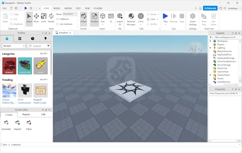Switch to the TEST ribbon tab
242x153 pixels.
78,8
